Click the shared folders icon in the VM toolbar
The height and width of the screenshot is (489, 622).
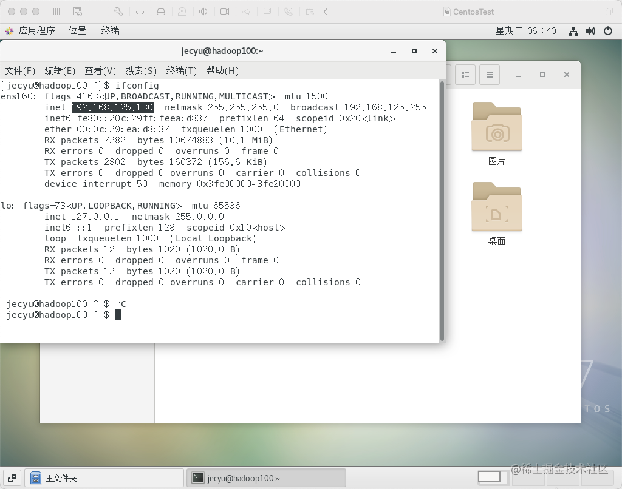pos(309,11)
